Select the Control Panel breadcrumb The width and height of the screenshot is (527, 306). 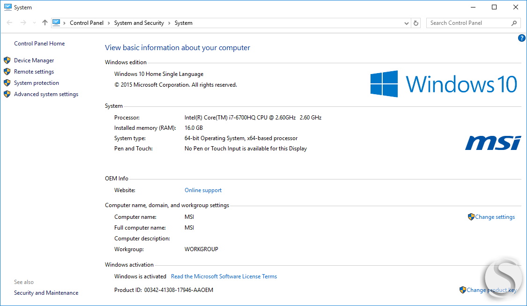87,23
